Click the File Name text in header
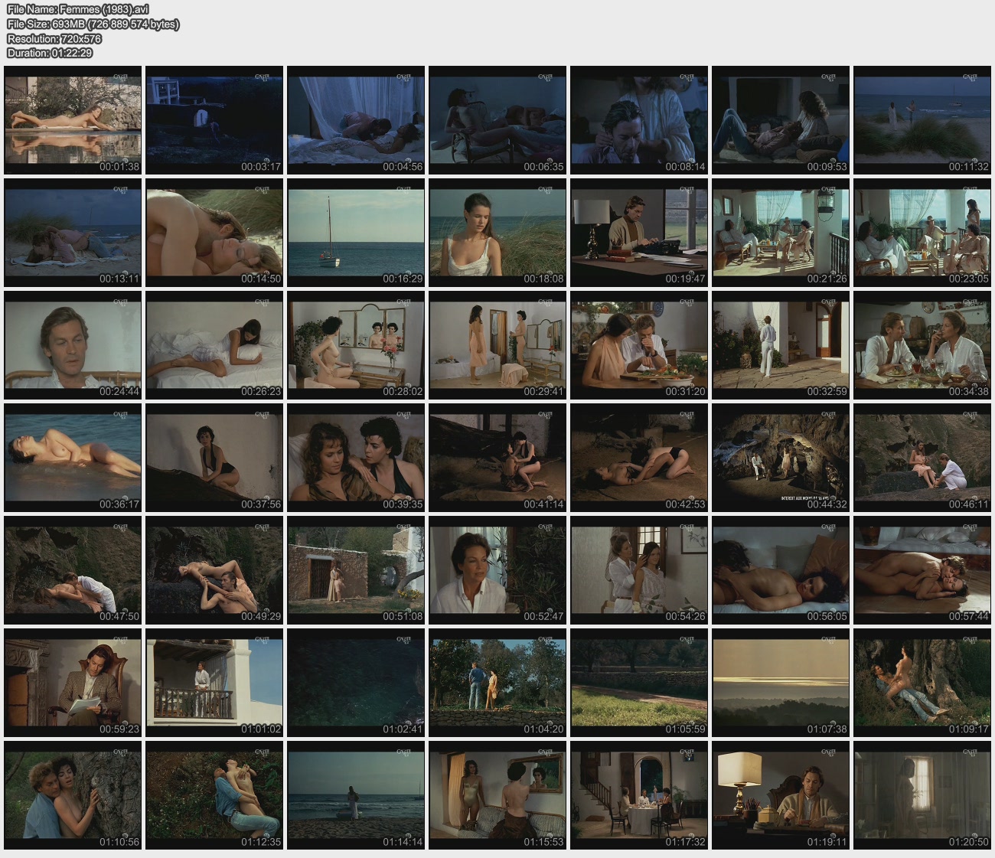The image size is (995, 858). coord(77,9)
